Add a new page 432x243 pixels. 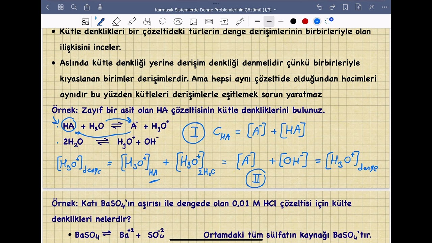coord(358,7)
